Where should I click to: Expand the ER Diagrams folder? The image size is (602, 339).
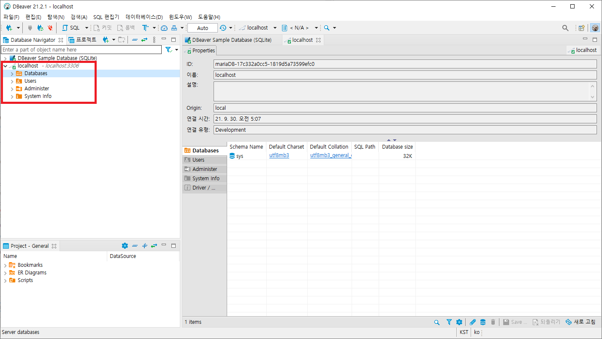pos(5,273)
